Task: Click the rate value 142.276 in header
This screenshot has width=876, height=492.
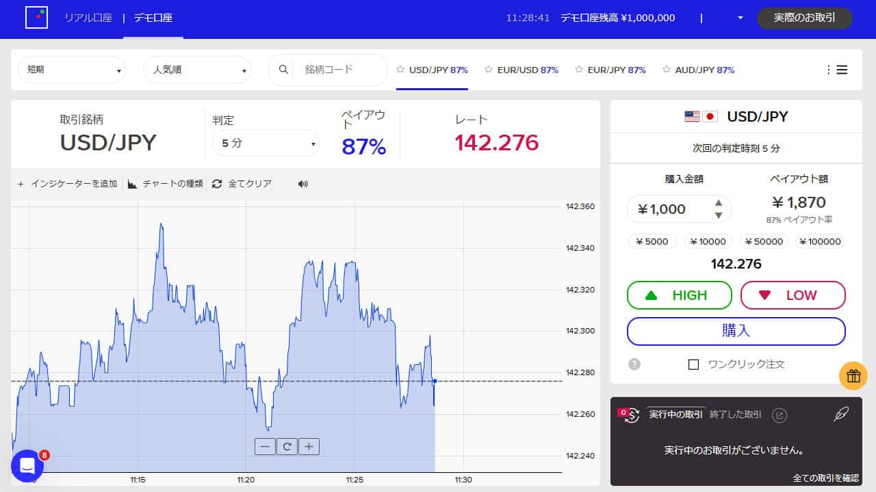Action: 497,143
